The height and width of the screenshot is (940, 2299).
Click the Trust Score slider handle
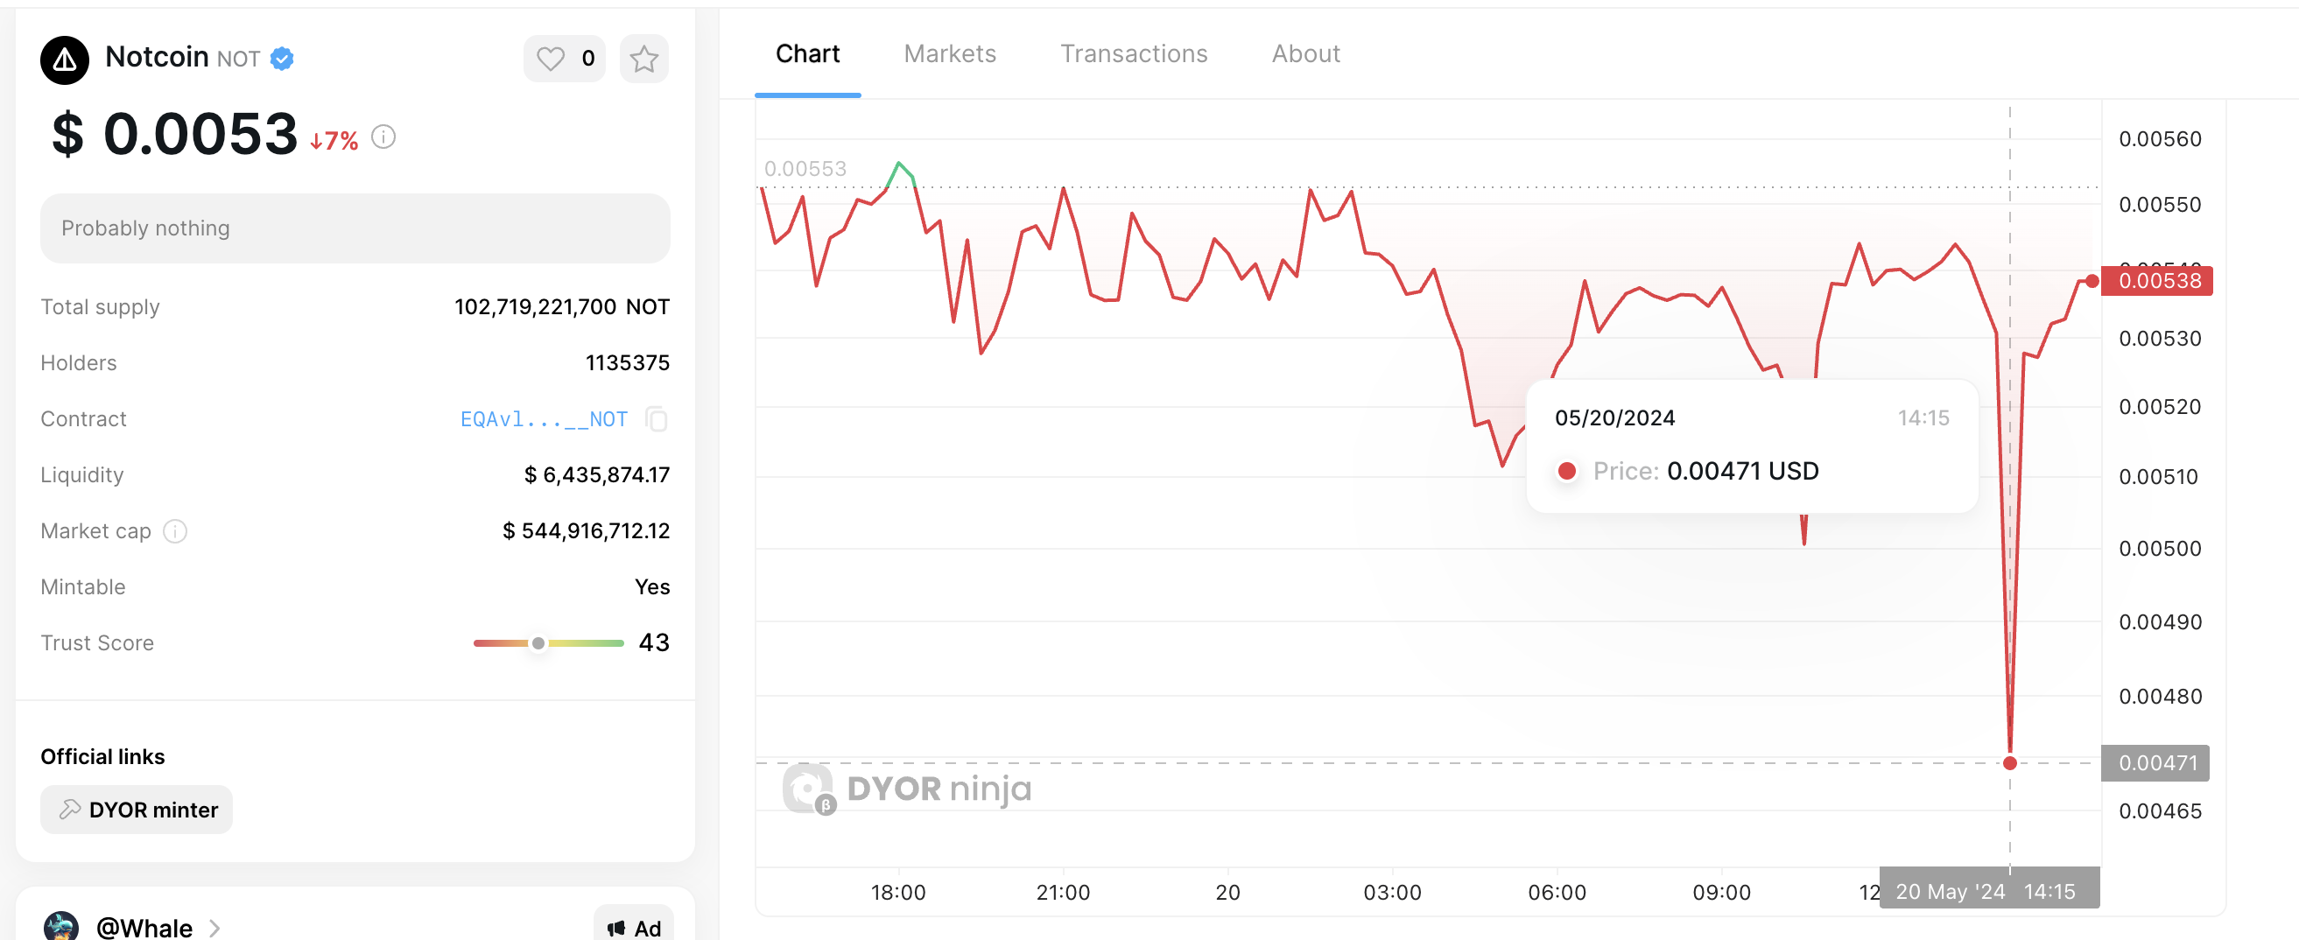[538, 643]
